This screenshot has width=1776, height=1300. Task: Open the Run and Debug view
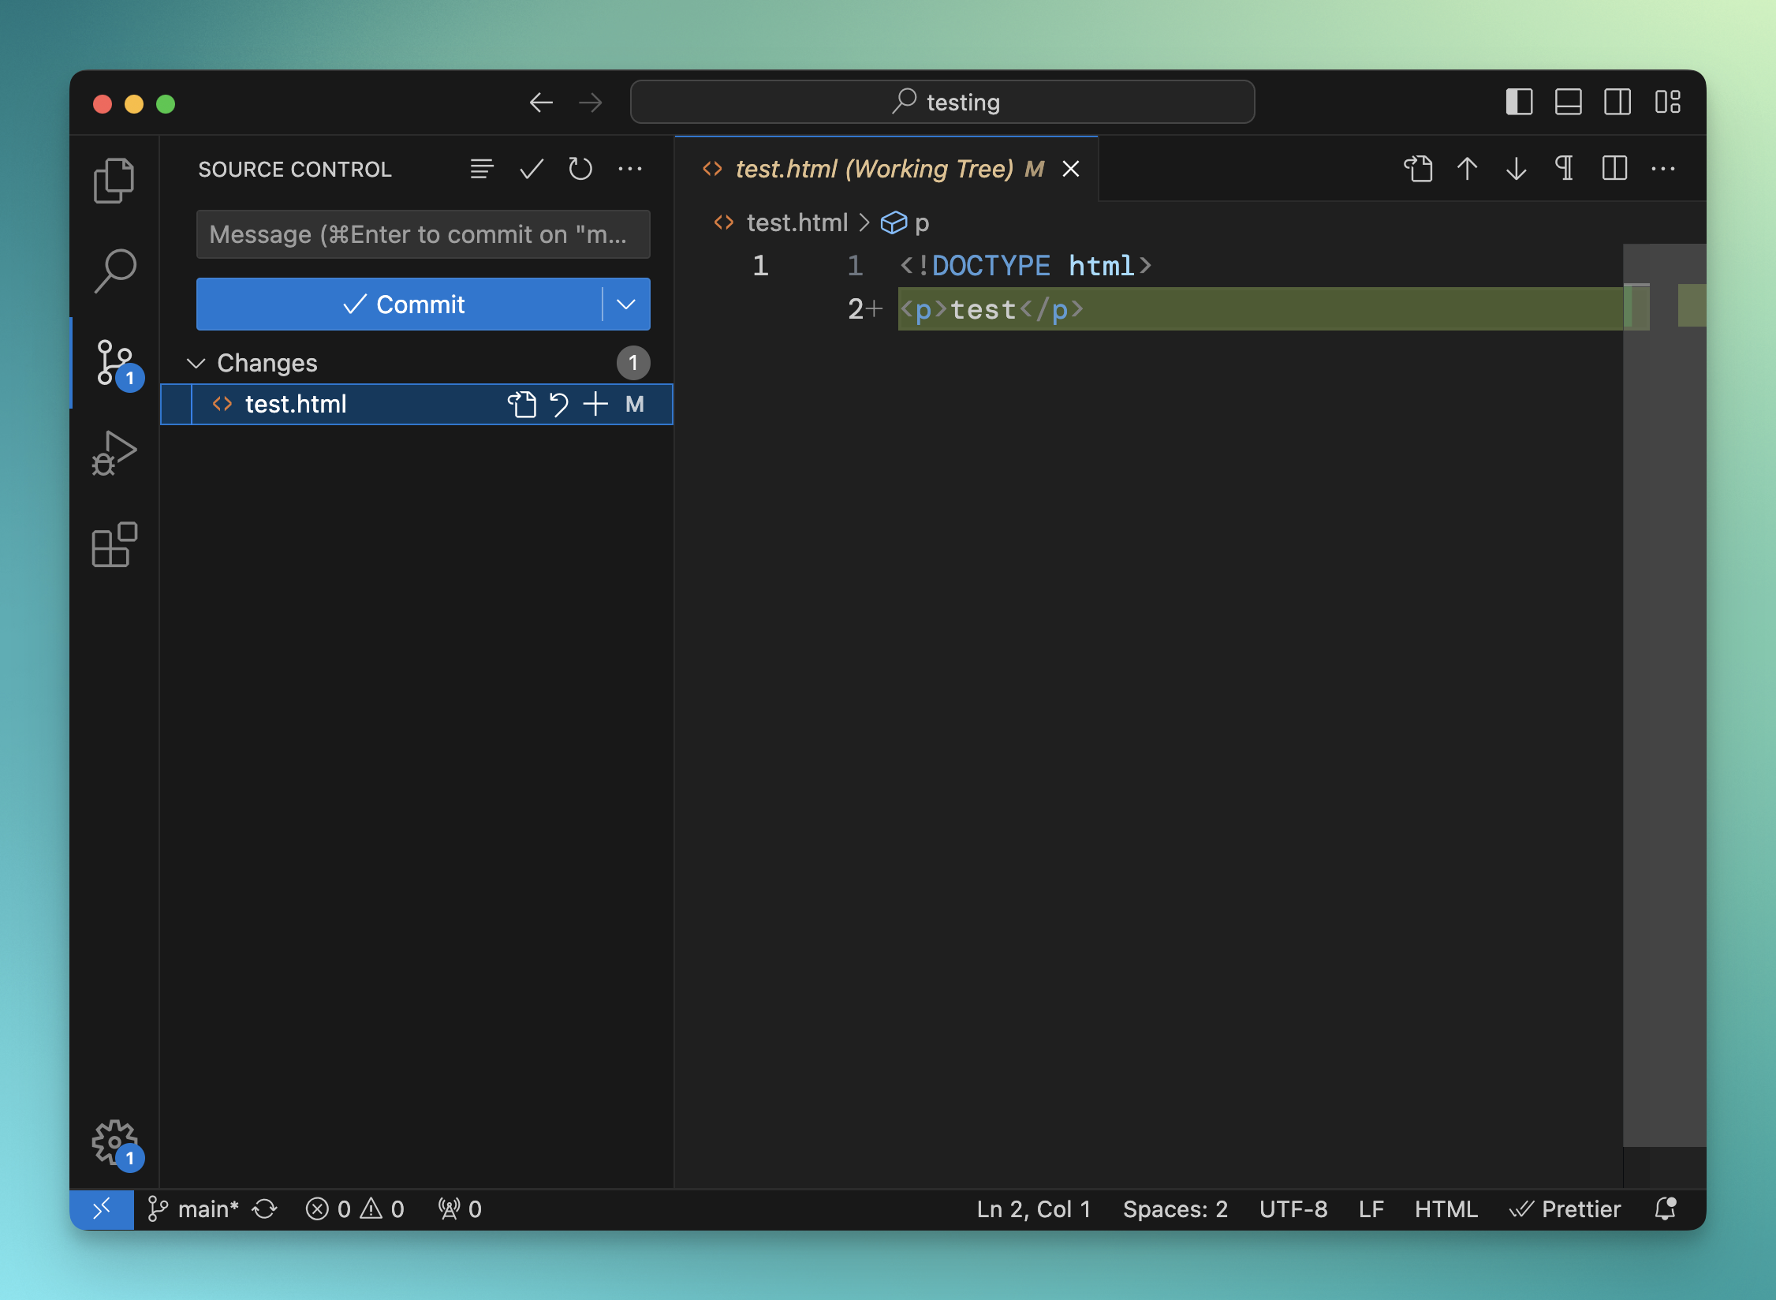coord(114,453)
